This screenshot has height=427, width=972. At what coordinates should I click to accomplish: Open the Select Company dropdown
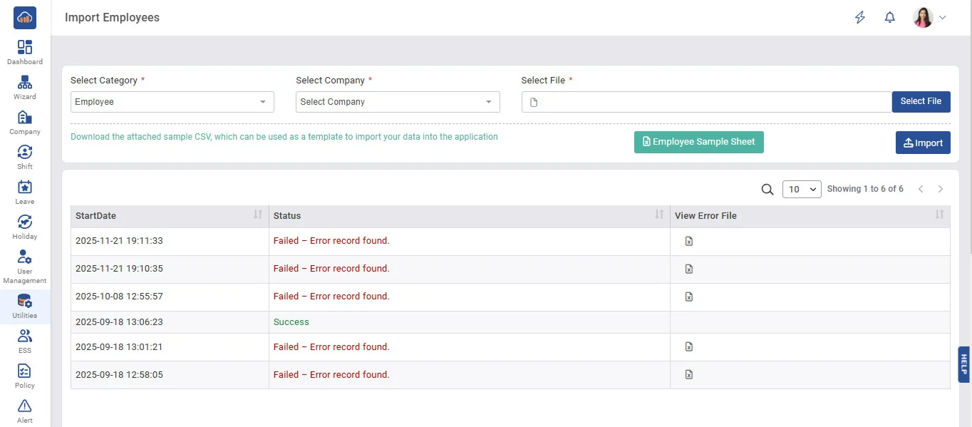(x=397, y=102)
